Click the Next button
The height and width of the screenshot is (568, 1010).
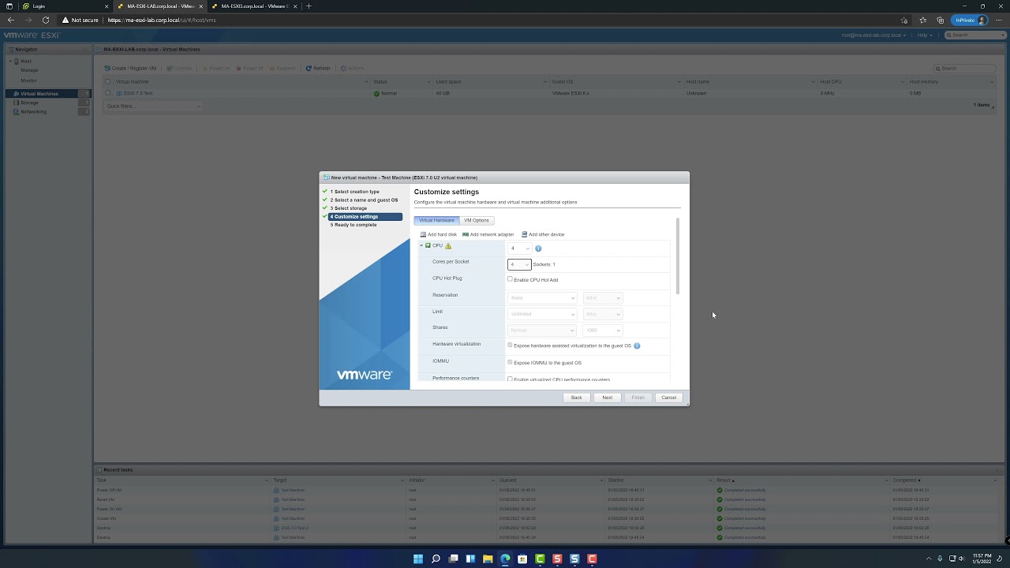click(607, 398)
